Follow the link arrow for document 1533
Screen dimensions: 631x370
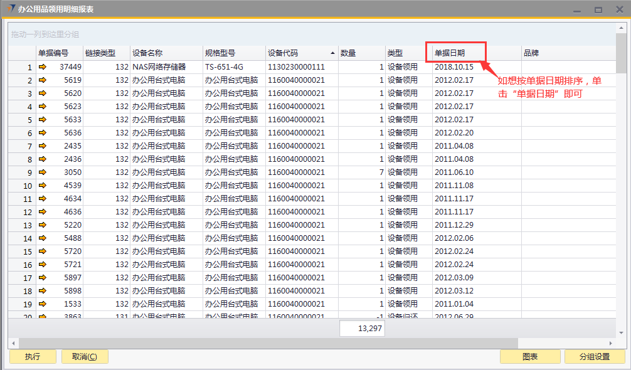(43, 304)
